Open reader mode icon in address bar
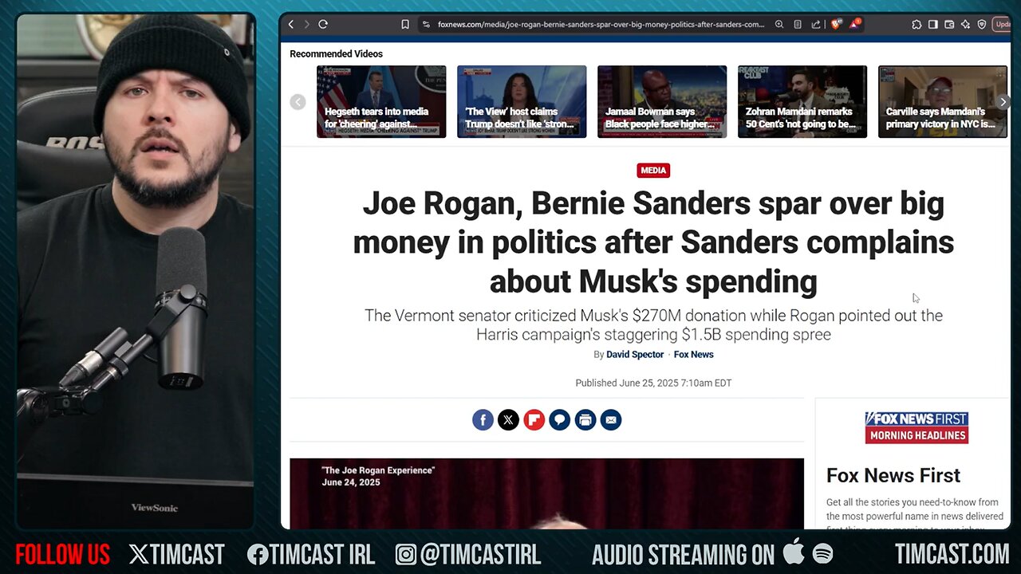 point(798,25)
